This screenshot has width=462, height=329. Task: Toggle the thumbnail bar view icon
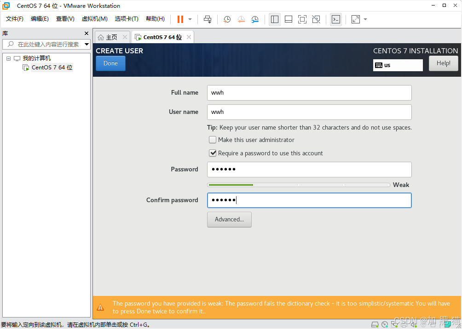coord(289,19)
